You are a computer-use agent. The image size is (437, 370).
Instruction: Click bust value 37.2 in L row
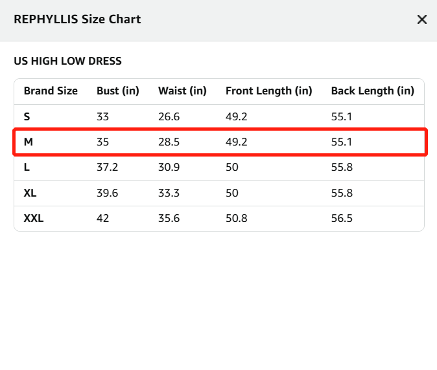[107, 168]
